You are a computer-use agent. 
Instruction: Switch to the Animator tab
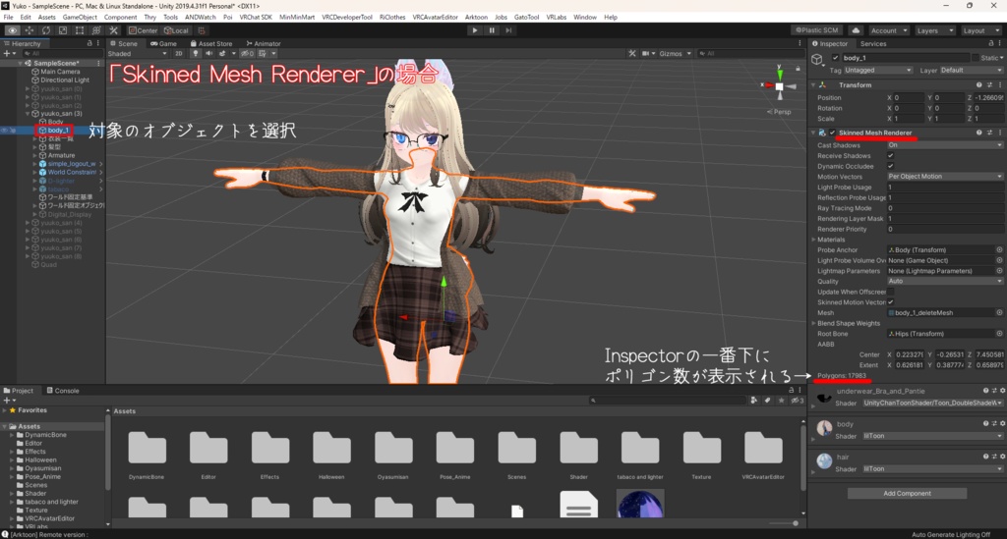pos(264,43)
